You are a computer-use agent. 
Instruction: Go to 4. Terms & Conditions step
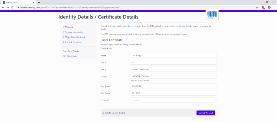click(x=72, y=42)
